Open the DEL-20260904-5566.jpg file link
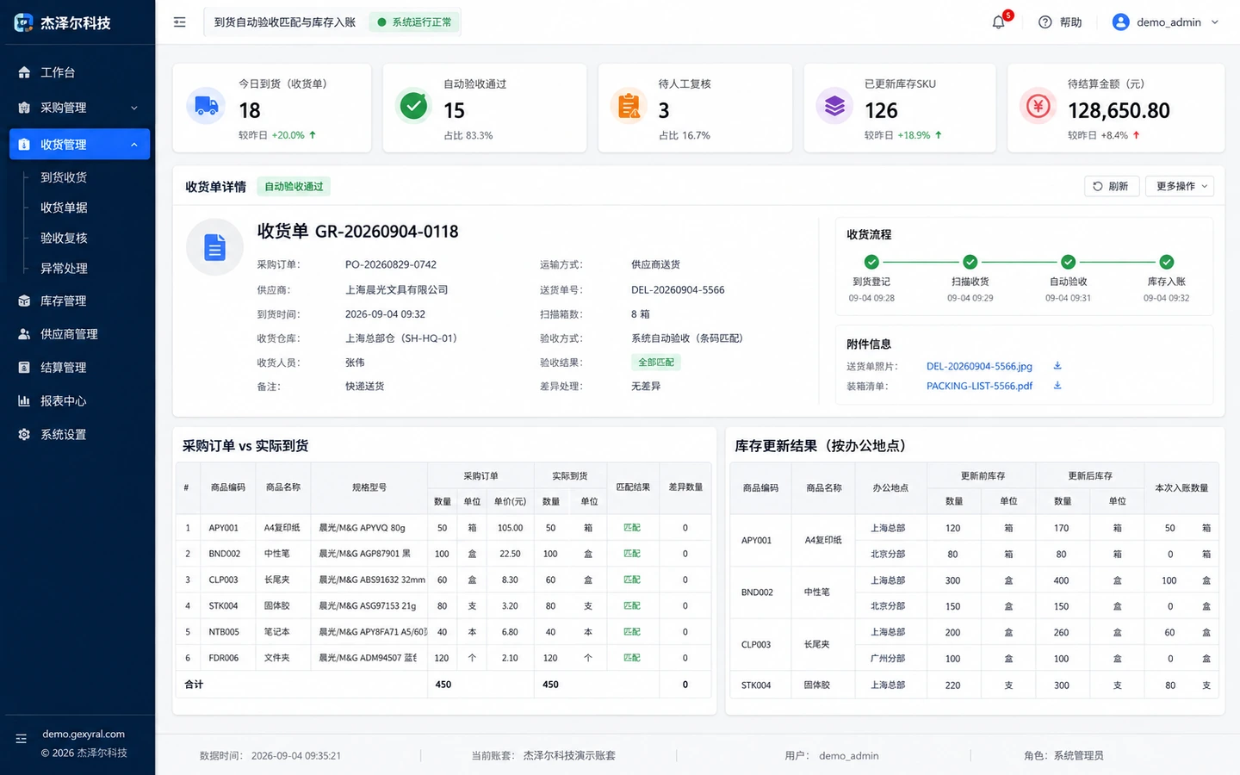The height and width of the screenshot is (775, 1240). click(x=979, y=366)
